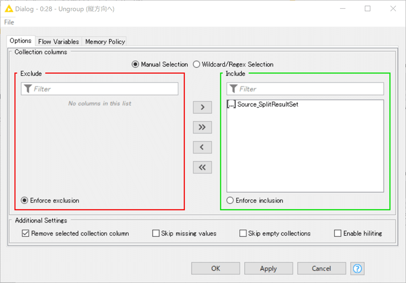
Task: Click into the Include filter field
Action: 305,89
